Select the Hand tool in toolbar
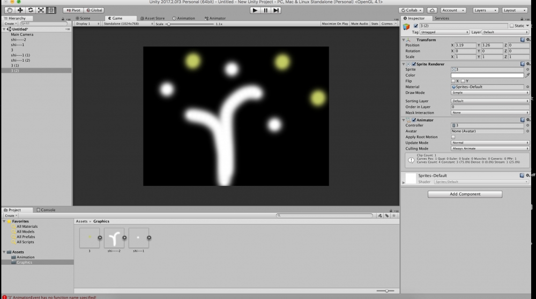Viewport: 536px width, 299px height. click(x=9, y=10)
